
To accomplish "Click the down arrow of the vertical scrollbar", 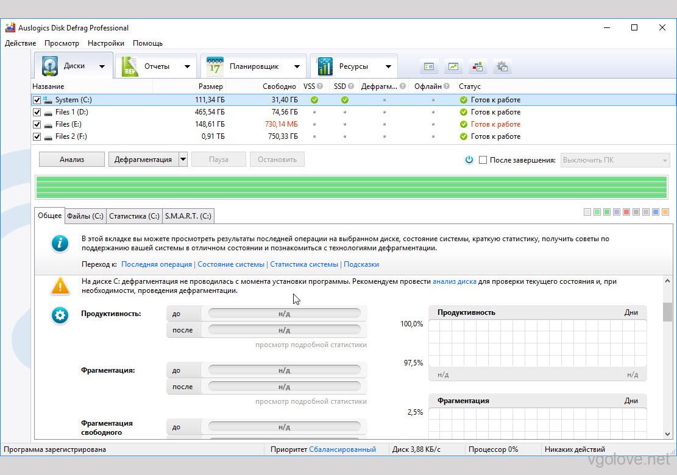I will click(x=667, y=434).
